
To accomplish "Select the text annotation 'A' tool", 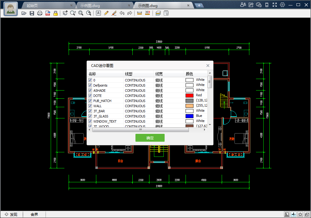I will click(x=98, y=13).
